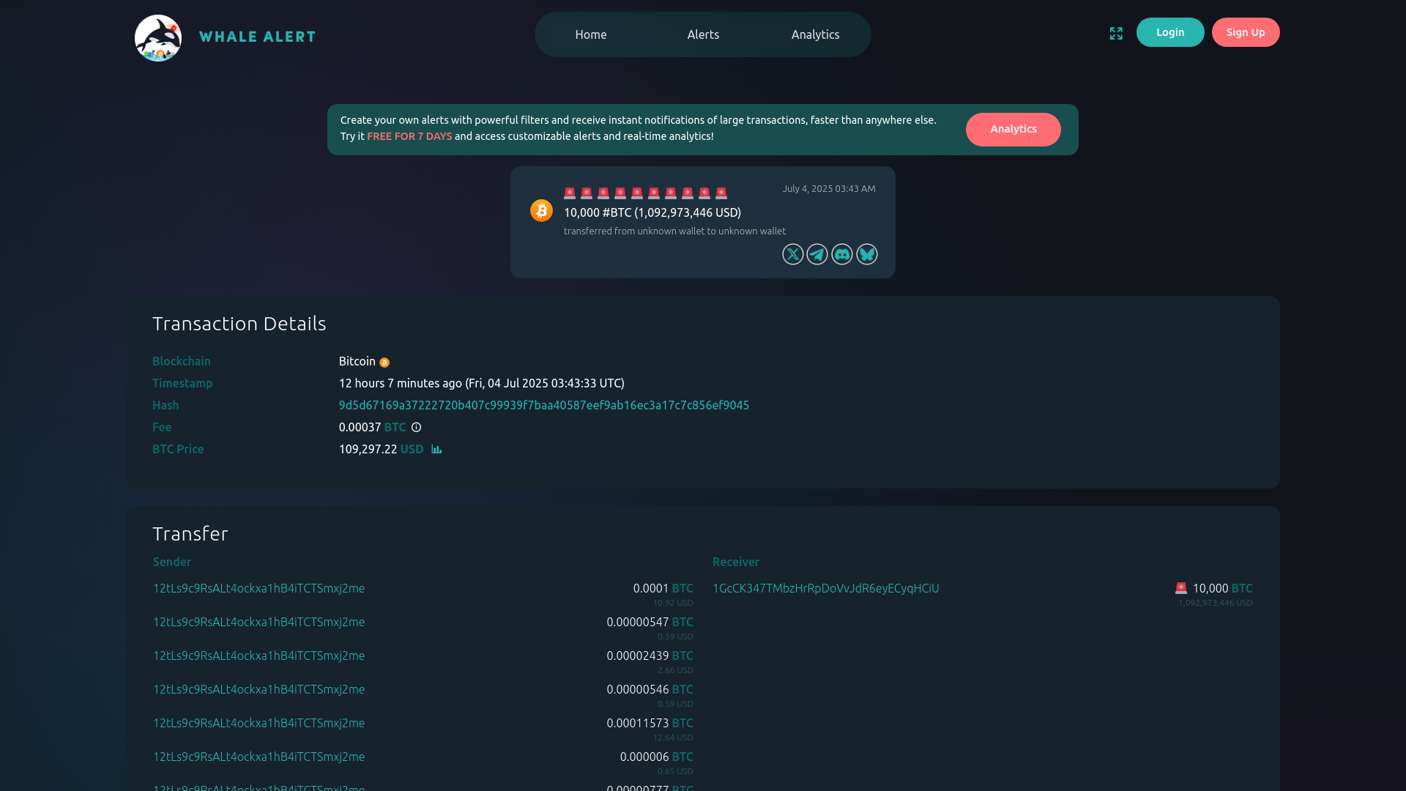The width and height of the screenshot is (1406, 791).
Task: Click the Login button
Action: point(1170,32)
